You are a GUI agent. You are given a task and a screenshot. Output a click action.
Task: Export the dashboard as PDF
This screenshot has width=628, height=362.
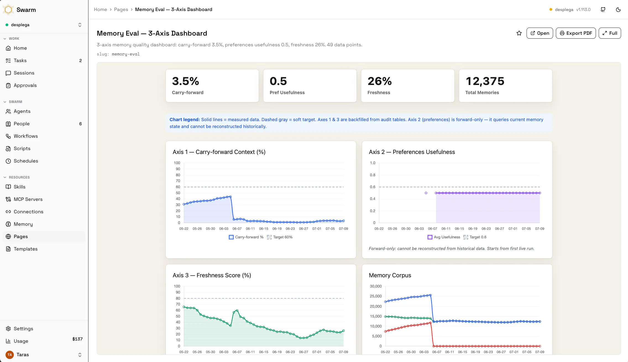coord(576,33)
